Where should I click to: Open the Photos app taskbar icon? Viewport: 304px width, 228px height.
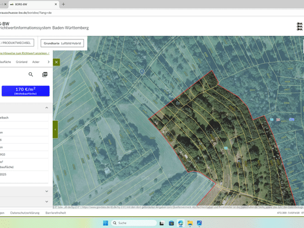[x=199, y=223]
